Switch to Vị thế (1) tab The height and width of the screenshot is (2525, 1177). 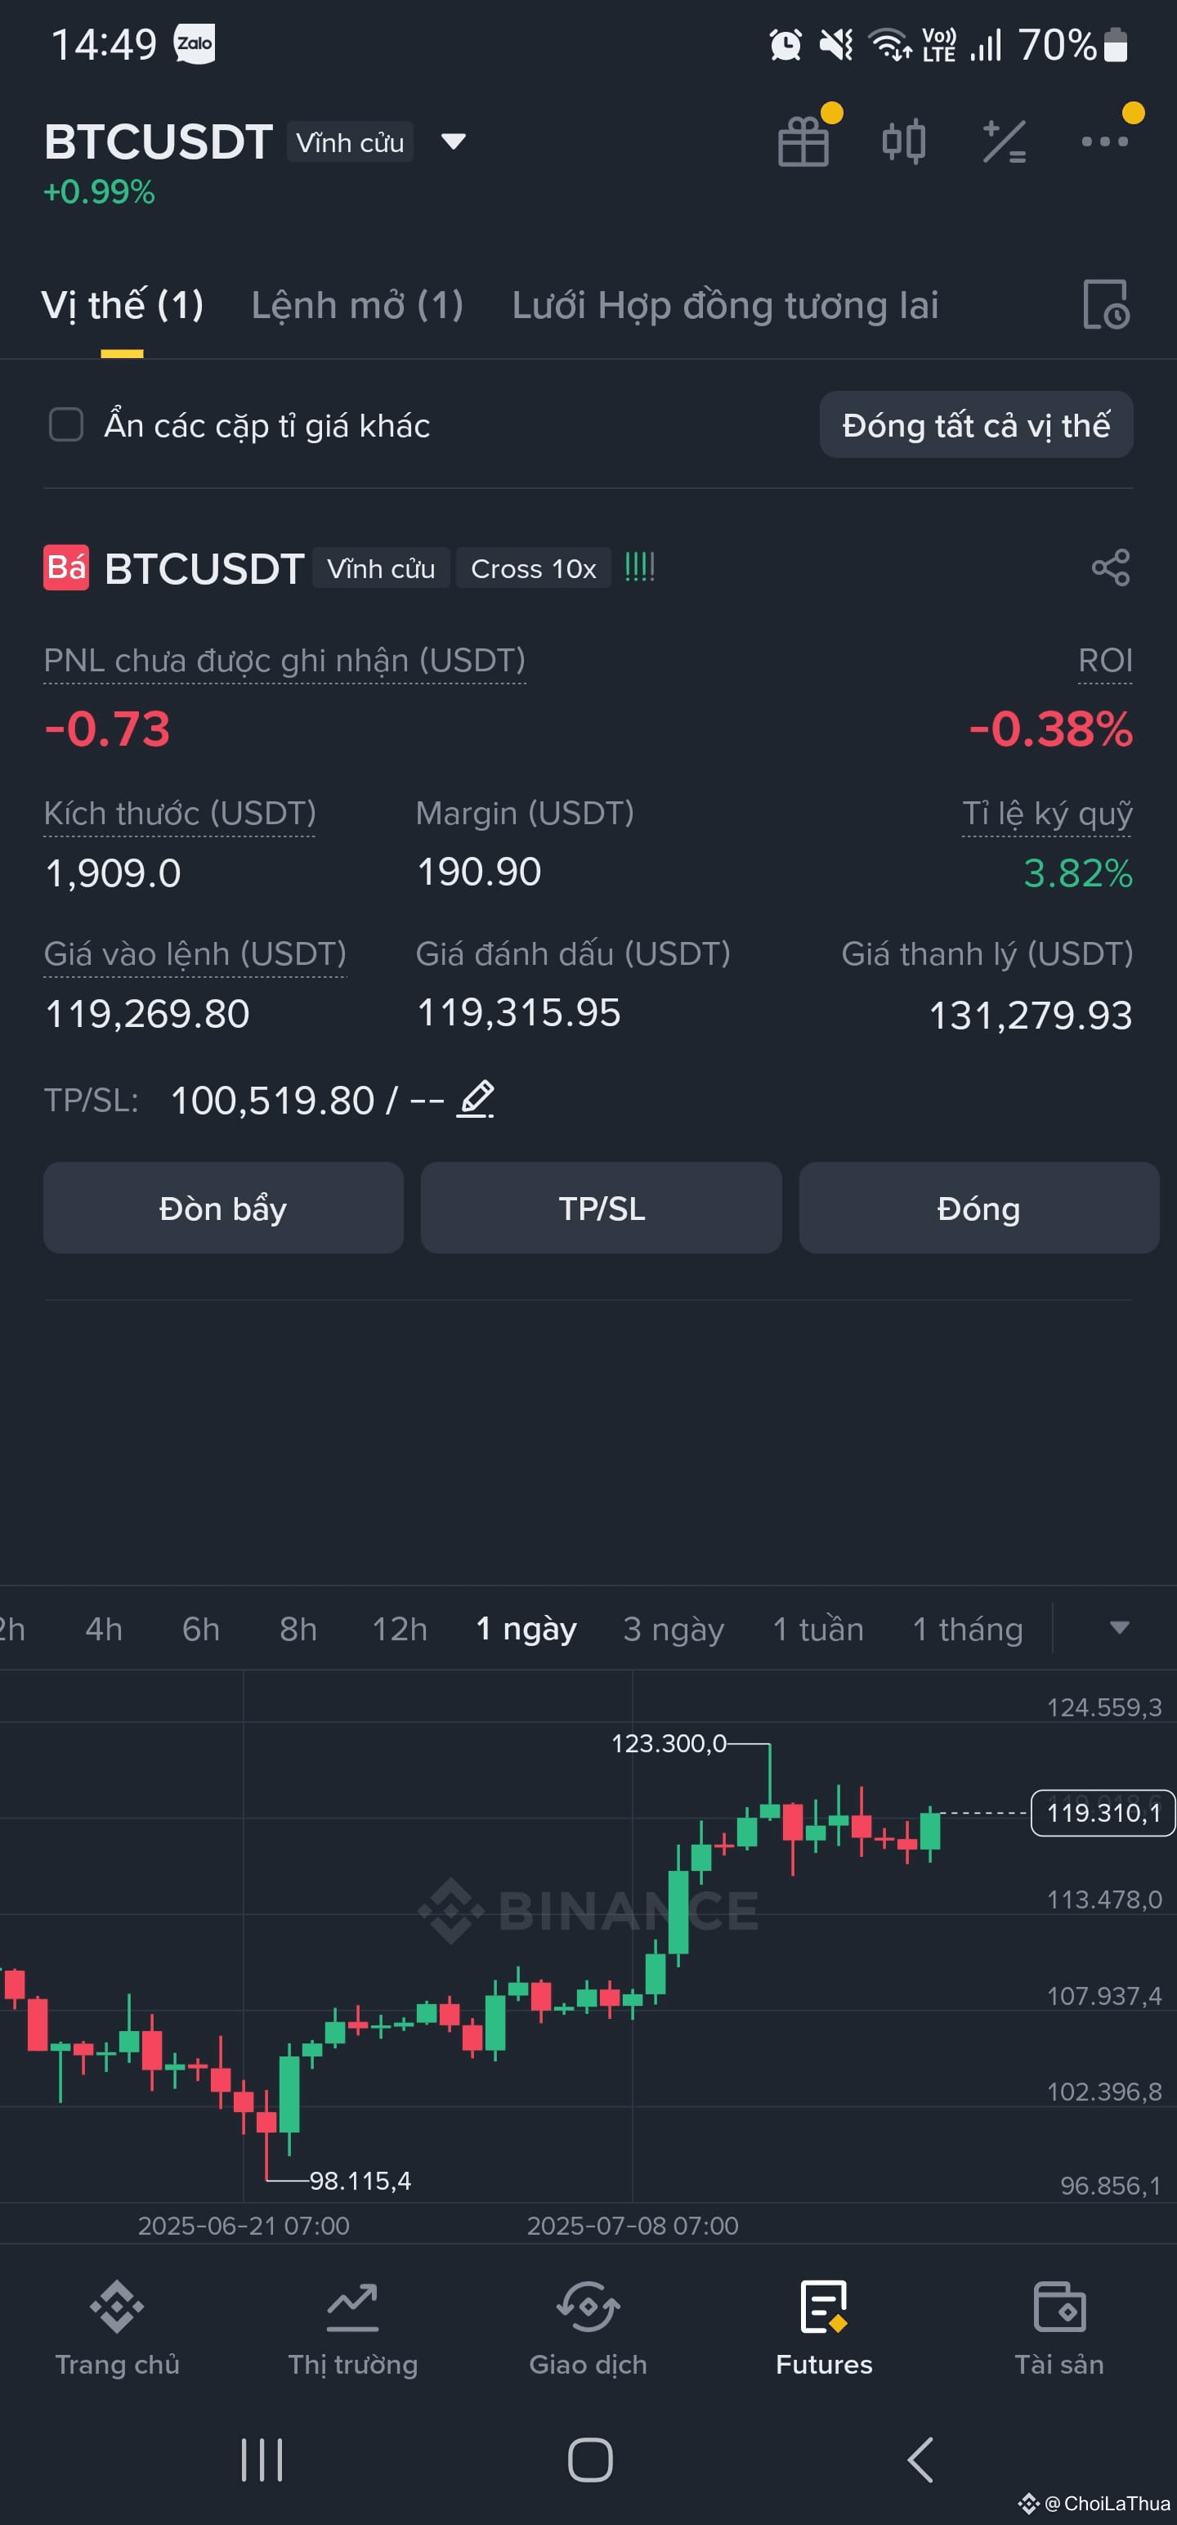pos(123,306)
